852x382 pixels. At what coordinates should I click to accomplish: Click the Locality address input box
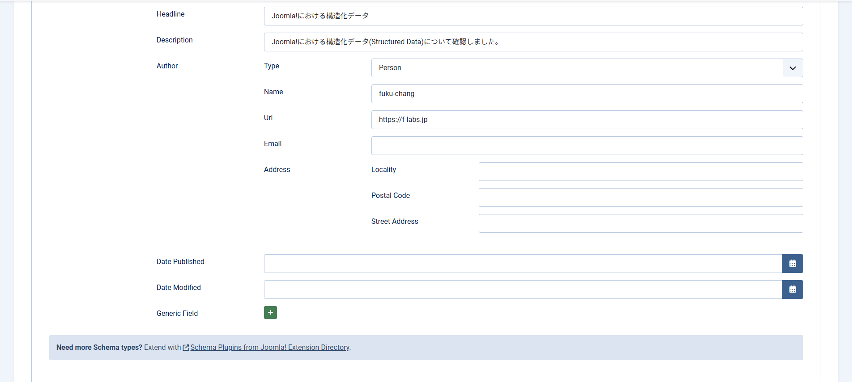point(640,172)
